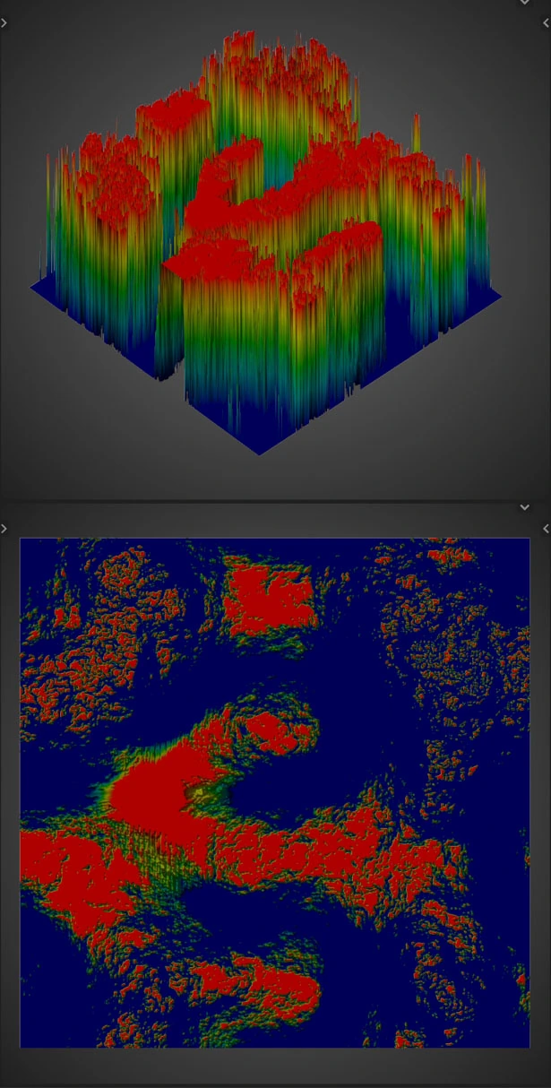Viewport: 551px width, 1088px height.
Task: Expand left-edge chevron of the heatmap pane
Action: (4, 530)
